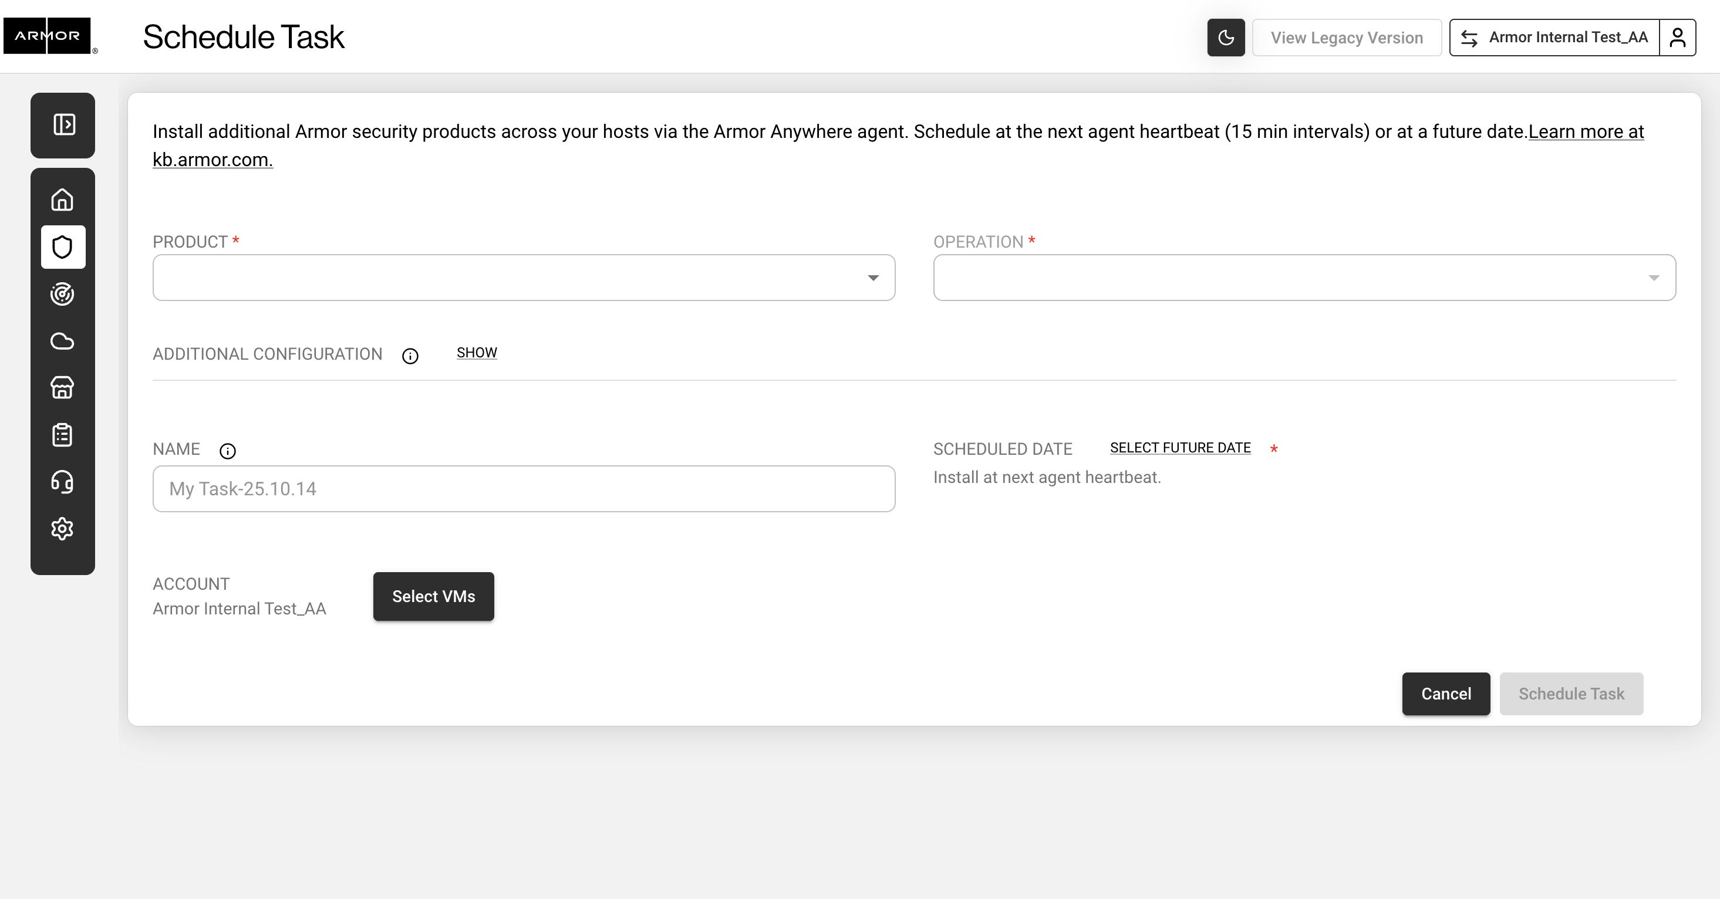Show additional configuration options
The height and width of the screenshot is (899, 1720).
(x=476, y=353)
